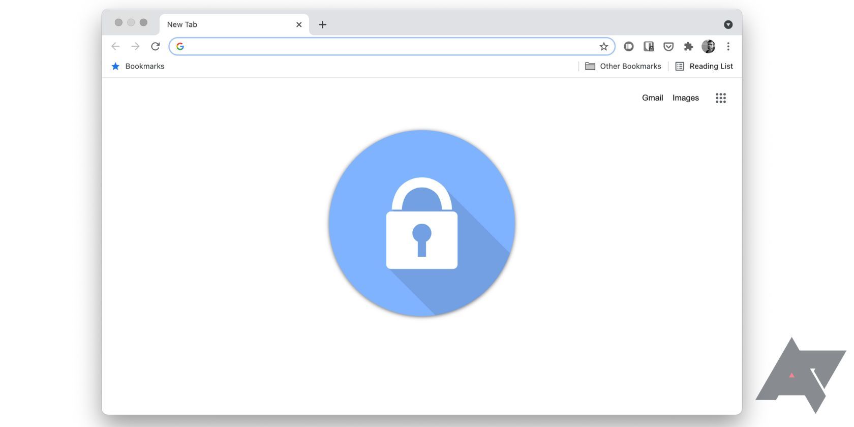Go to Images link
Viewport: 854px width, 427px height.
(x=685, y=98)
